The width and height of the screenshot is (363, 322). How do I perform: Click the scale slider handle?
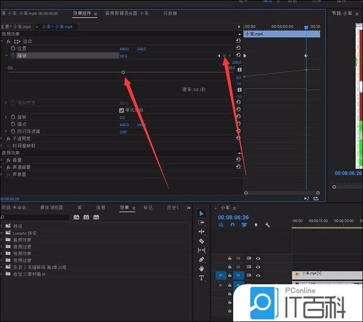(123, 72)
